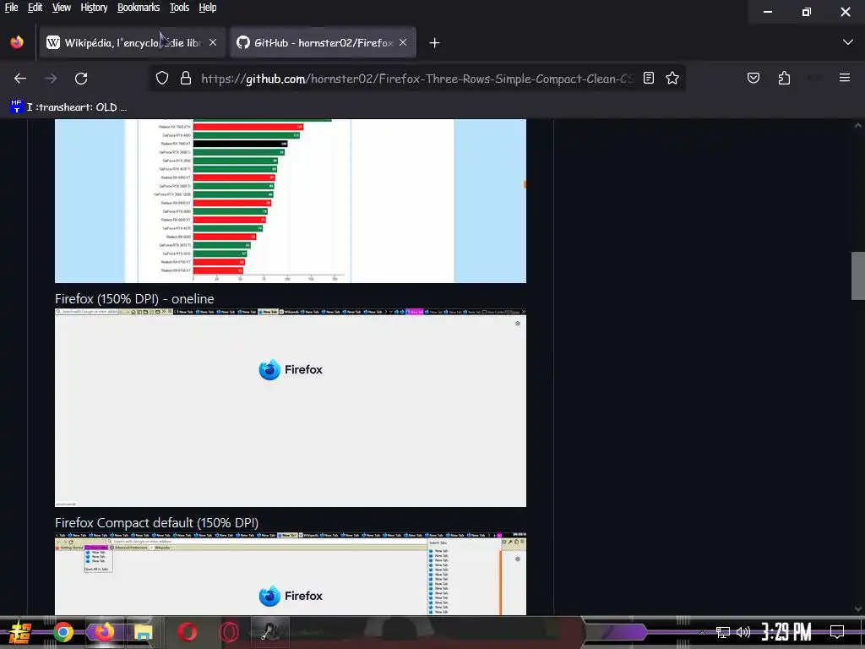Screen dimensions: 865x649
Task: Open the Firefox Compact default screenshot image
Action: (291, 574)
